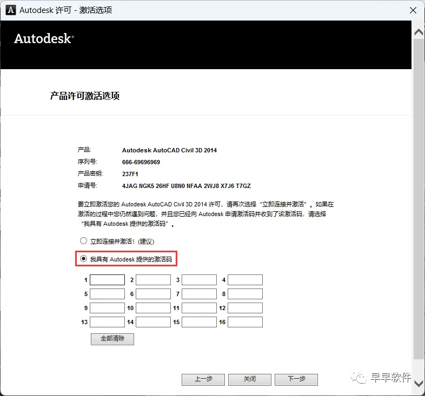The height and width of the screenshot is (396, 425).
Task: Click the request code starting 4JAG NGK5
Action: [187, 186]
